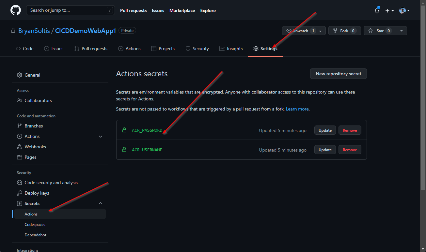Click the gear icon beside General
Image resolution: width=426 pixels, height=252 pixels.
(x=20, y=75)
